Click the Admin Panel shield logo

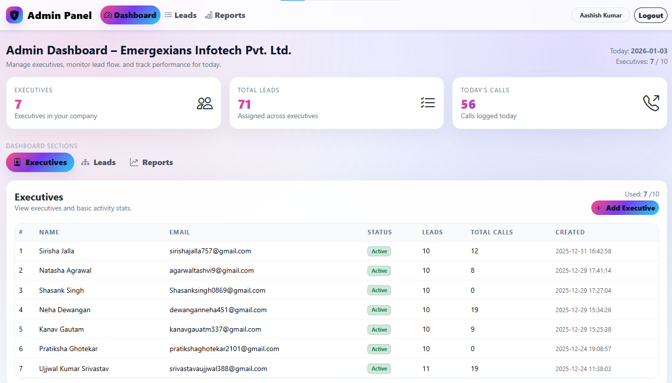[x=14, y=15]
